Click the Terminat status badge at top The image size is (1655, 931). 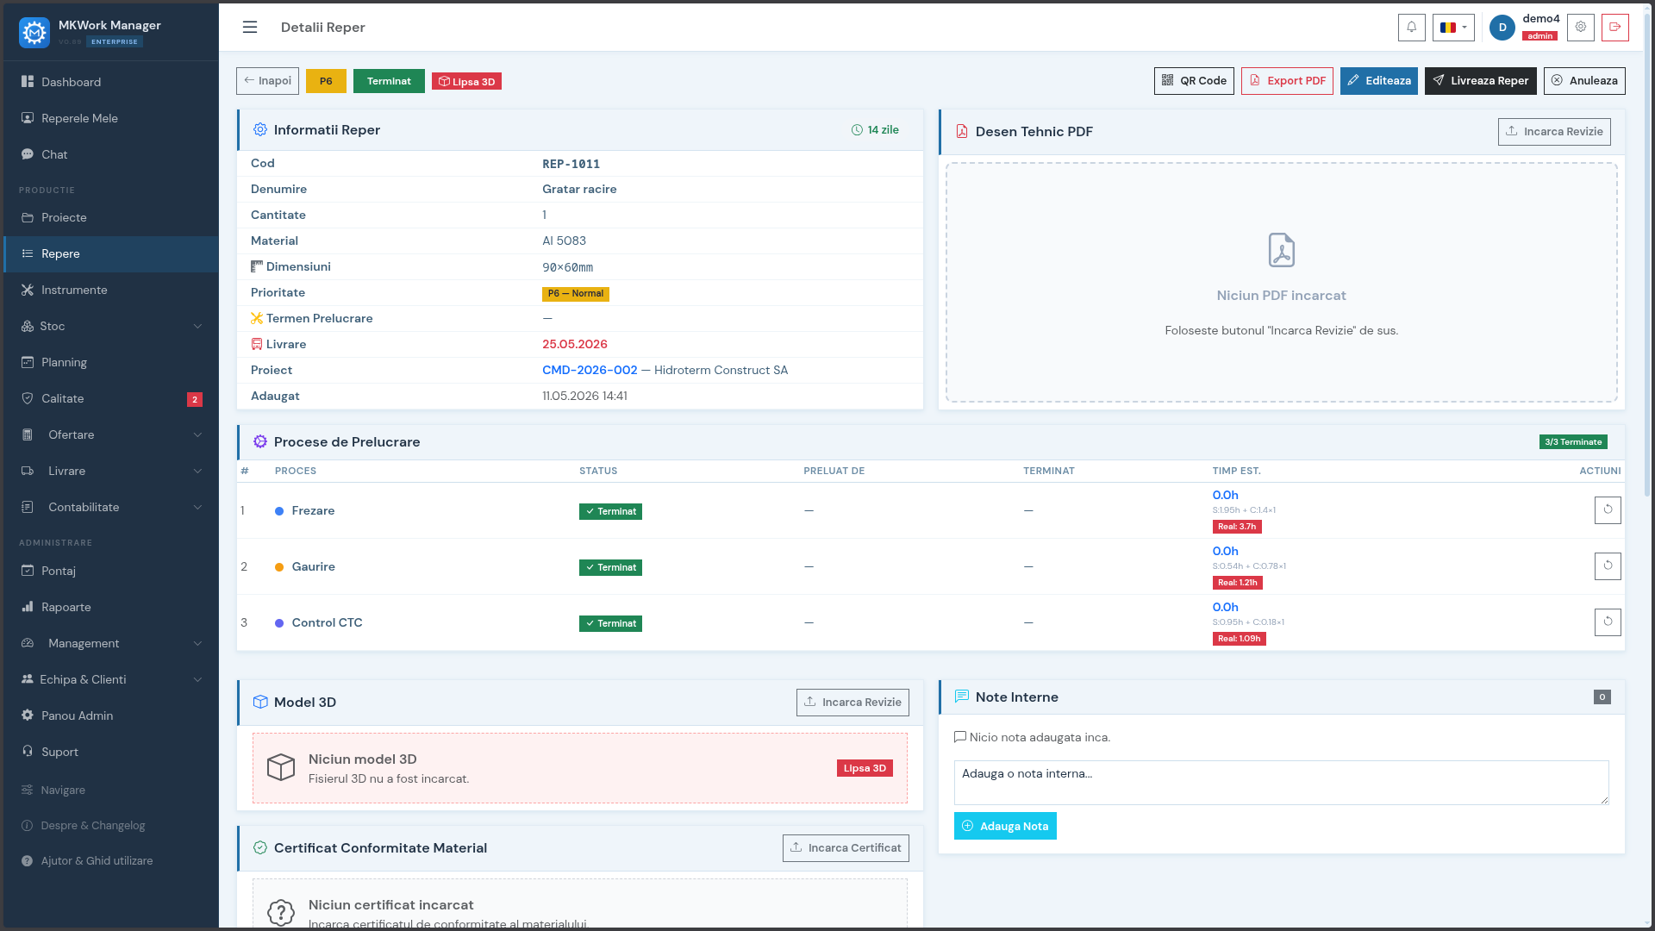(389, 81)
